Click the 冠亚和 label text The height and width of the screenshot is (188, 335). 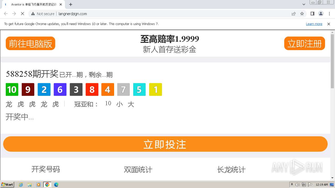(x=86, y=104)
